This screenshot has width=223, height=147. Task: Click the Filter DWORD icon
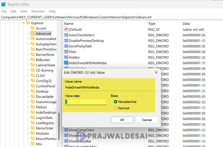pyautogui.click(x=66, y=52)
